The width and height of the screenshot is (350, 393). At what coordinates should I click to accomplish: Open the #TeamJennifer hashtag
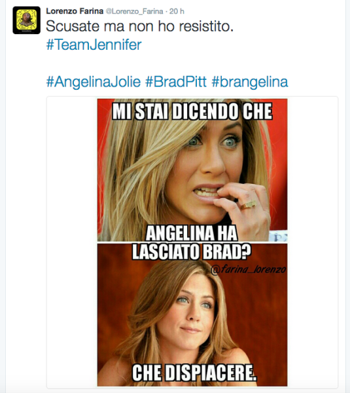[94, 45]
